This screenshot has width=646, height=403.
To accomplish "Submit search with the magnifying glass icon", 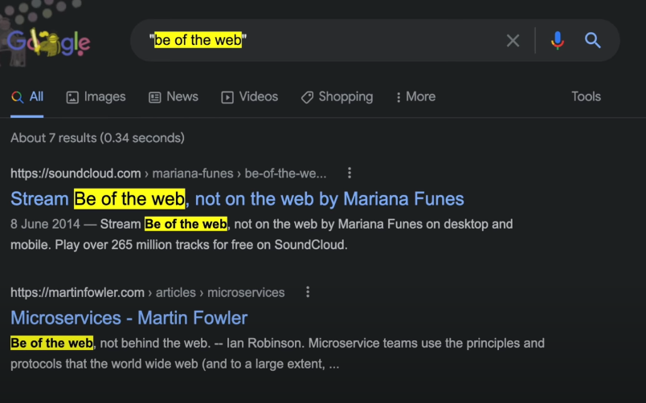I will (592, 40).
